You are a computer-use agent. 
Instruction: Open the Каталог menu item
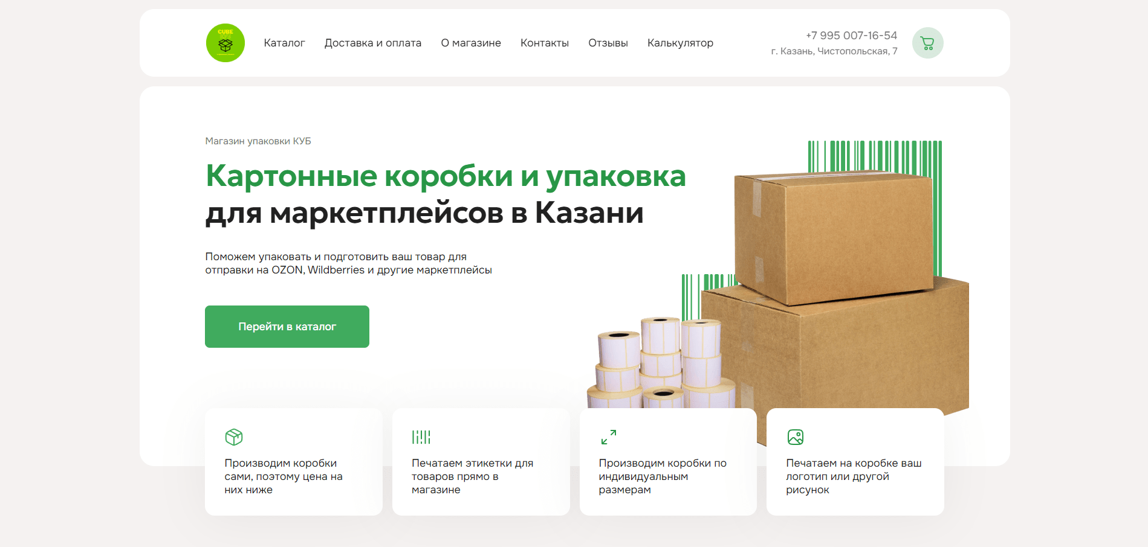284,43
